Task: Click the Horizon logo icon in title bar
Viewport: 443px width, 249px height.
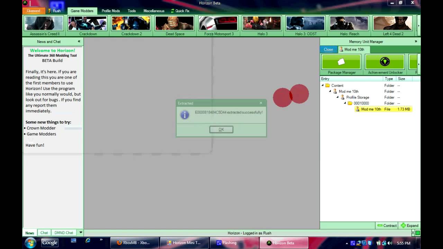Action: click(25, 3)
